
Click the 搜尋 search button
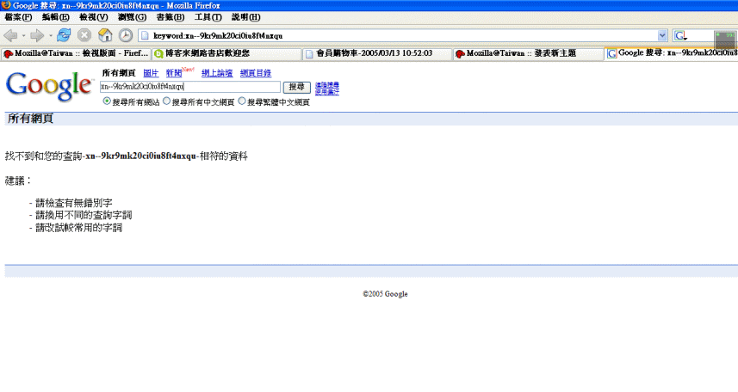296,87
